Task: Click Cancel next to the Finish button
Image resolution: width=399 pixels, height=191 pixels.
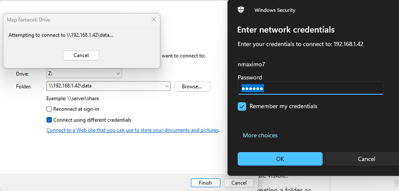Action: [x=239, y=183]
